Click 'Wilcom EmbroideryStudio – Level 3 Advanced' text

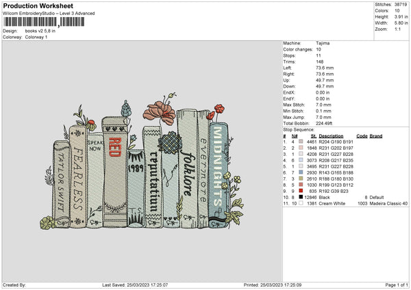click(x=49, y=14)
